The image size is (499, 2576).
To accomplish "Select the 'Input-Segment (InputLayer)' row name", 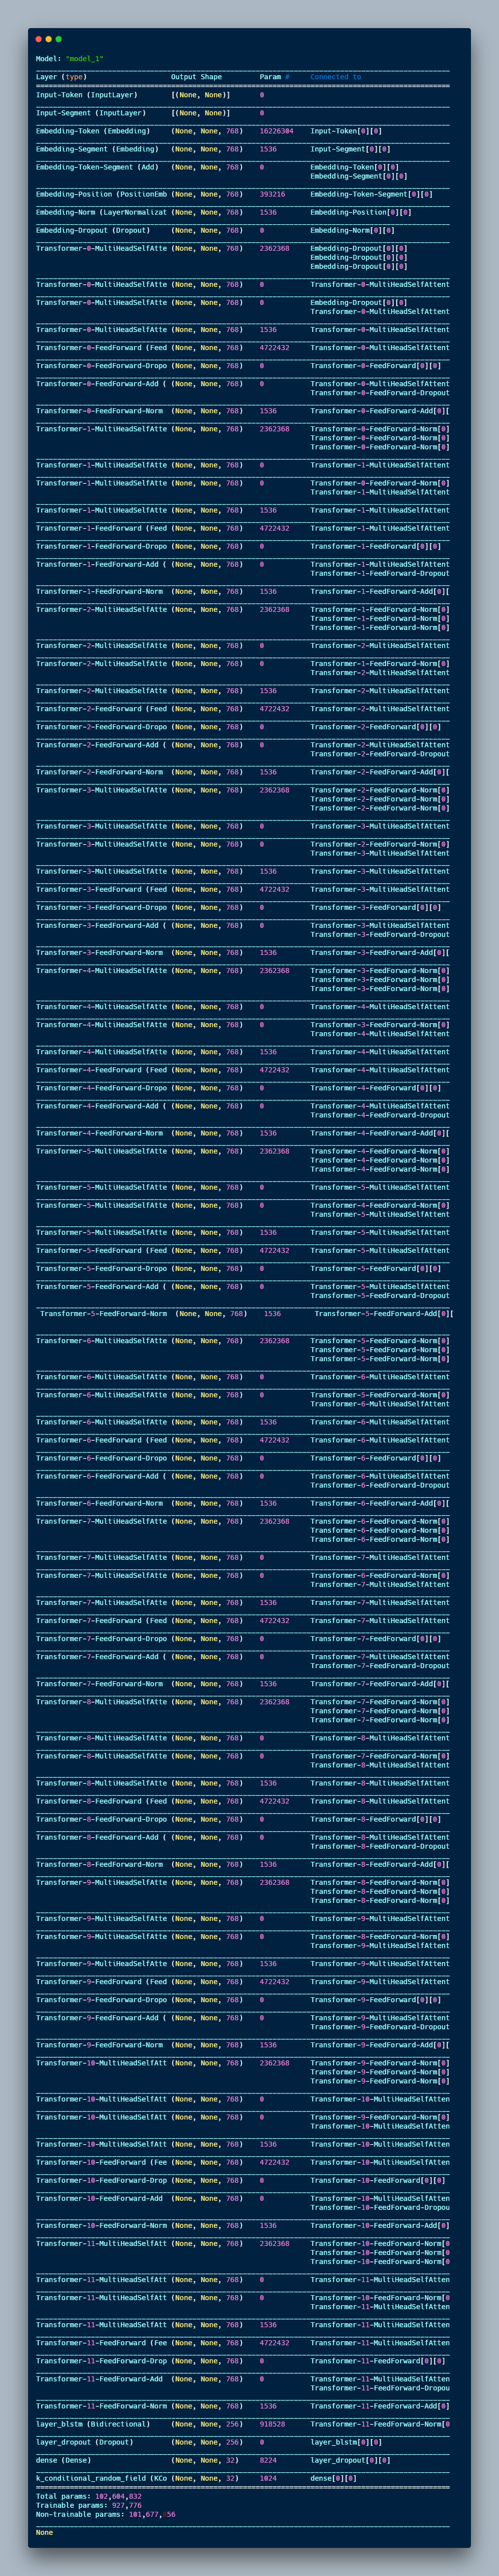I will 91,113.
